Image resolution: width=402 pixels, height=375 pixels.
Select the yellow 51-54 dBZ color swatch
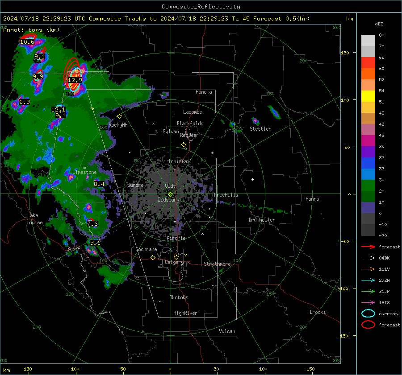click(x=368, y=96)
